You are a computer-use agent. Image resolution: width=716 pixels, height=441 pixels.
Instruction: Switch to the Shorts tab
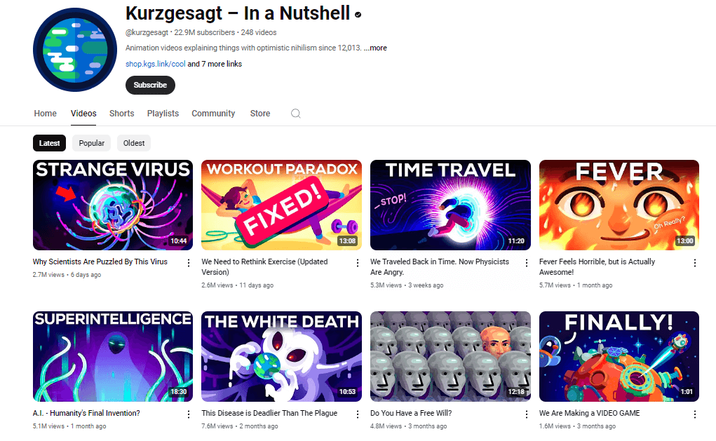point(121,113)
